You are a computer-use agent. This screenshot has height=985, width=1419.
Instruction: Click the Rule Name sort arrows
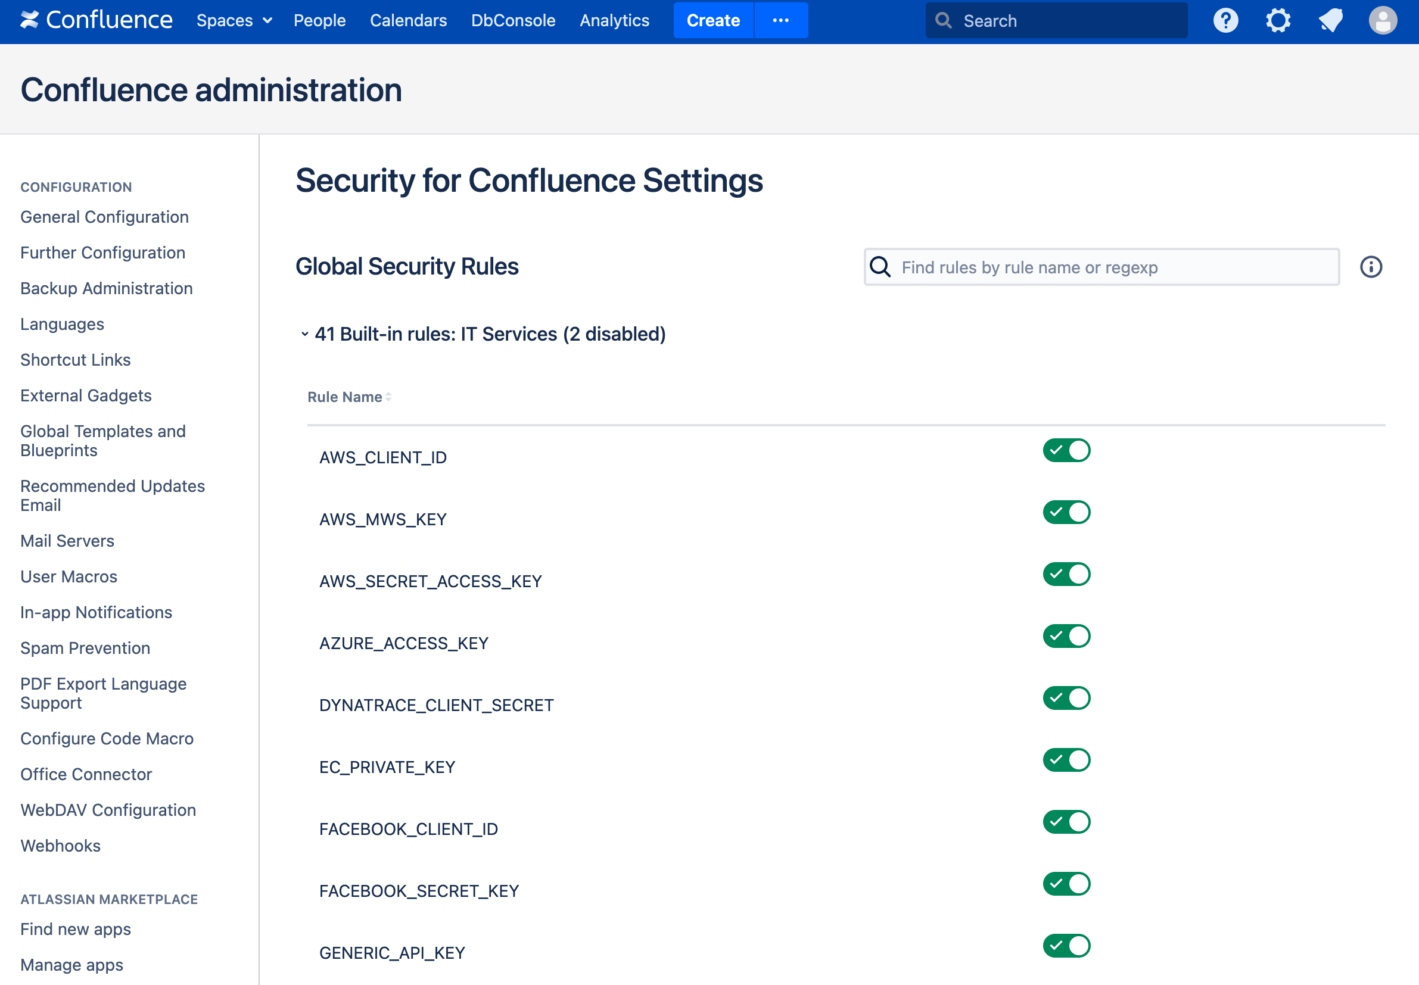tap(388, 397)
